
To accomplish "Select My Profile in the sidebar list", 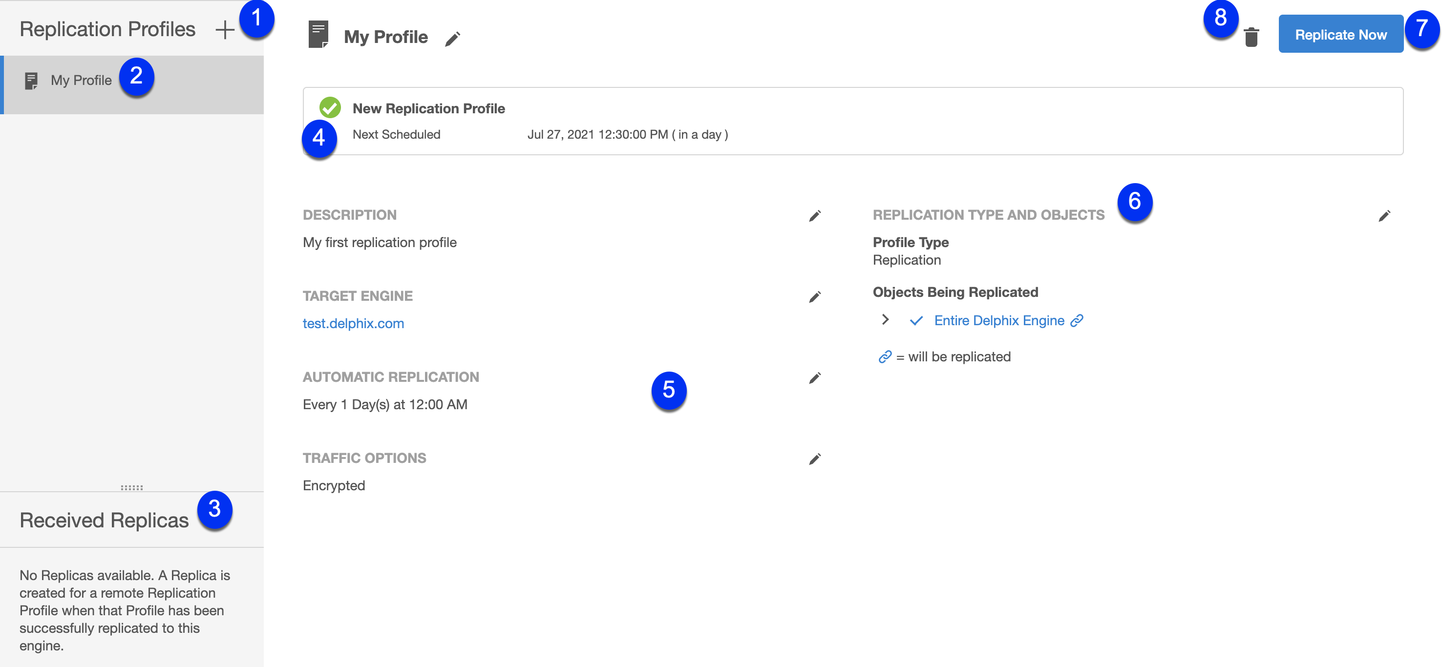I will 81,81.
